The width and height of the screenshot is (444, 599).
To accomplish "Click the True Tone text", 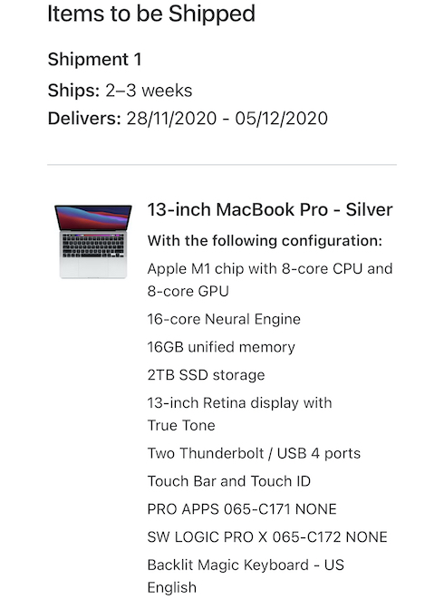I will [181, 426].
